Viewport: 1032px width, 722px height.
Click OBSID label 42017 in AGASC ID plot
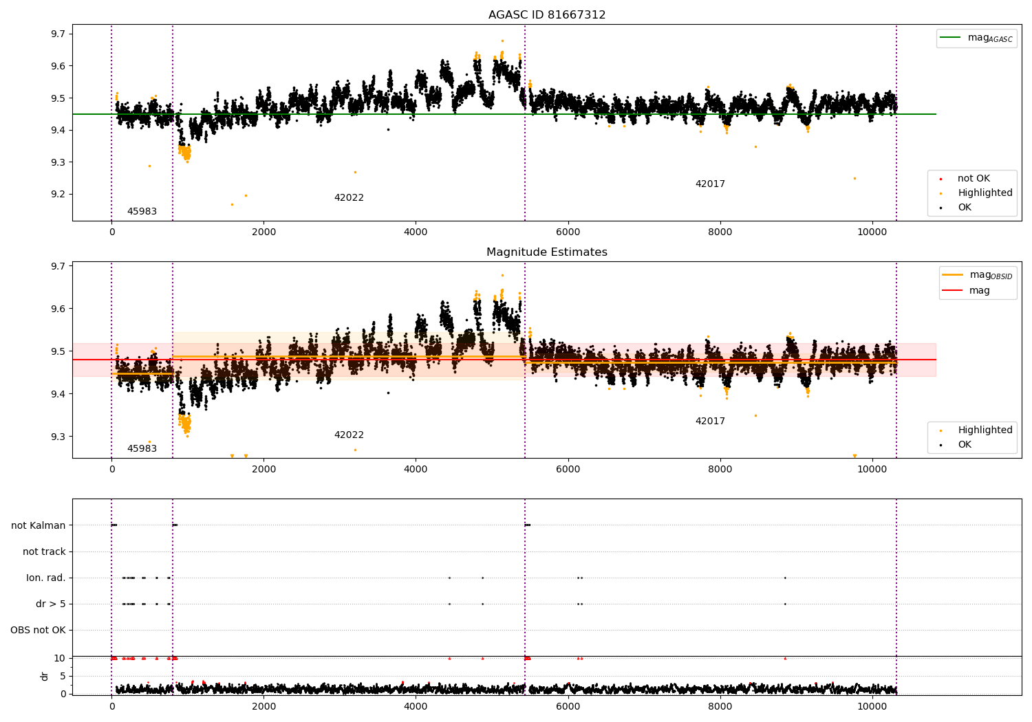[x=710, y=184]
